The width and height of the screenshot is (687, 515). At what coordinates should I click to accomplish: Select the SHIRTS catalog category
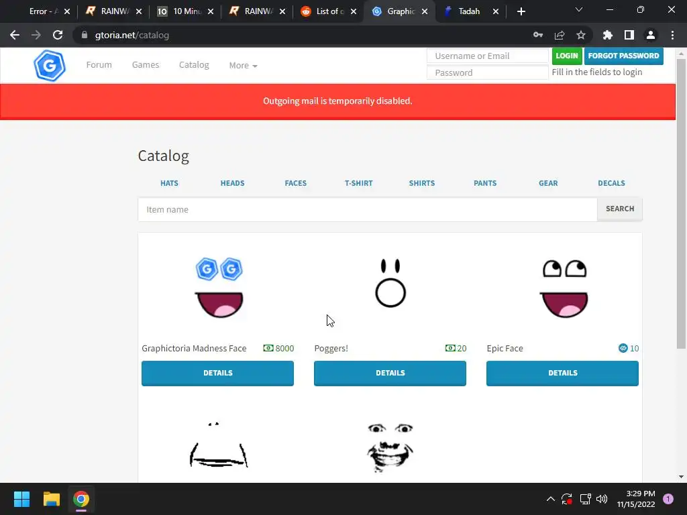coord(422,183)
